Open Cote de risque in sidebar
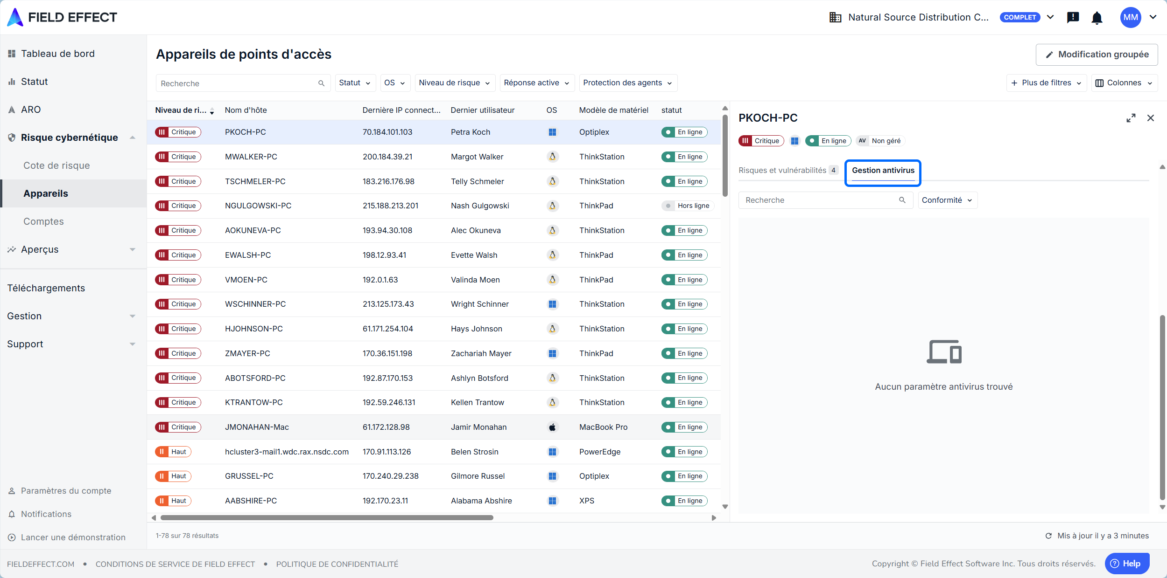The height and width of the screenshot is (578, 1167). pos(56,165)
